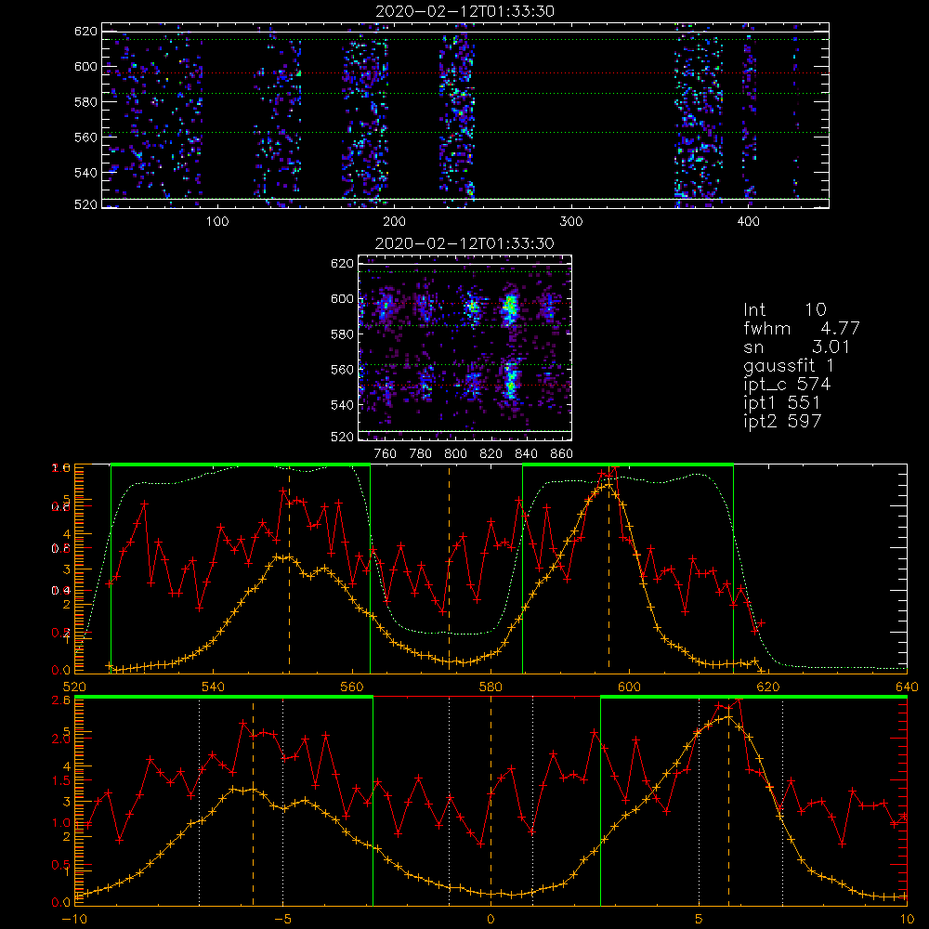Select the 'Int 10' parameter line

point(784,309)
